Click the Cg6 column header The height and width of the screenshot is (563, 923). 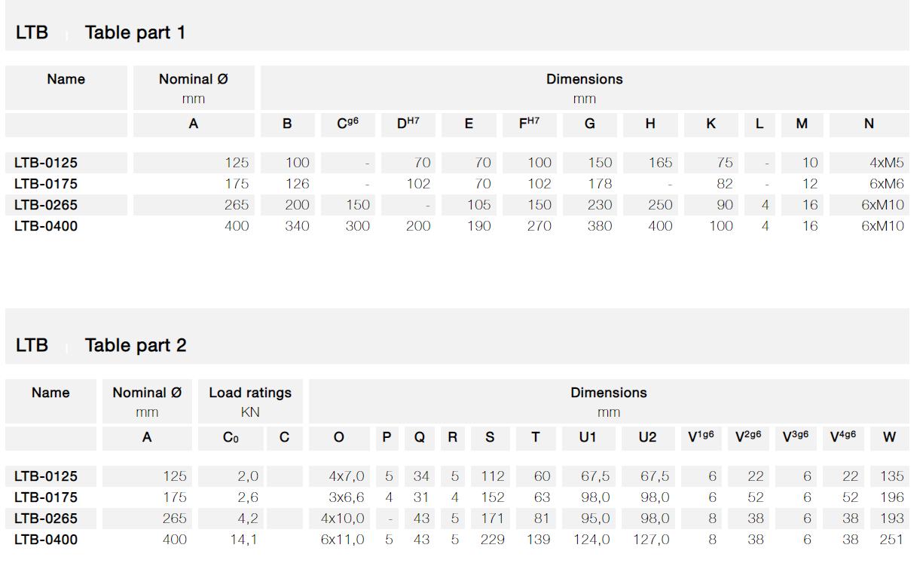[347, 124]
